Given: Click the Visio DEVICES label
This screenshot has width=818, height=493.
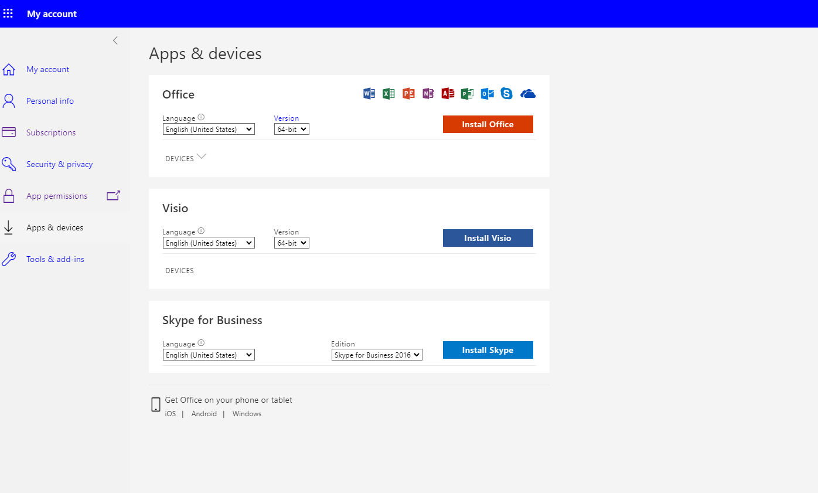Looking at the screenshot, I should [179, 271].
